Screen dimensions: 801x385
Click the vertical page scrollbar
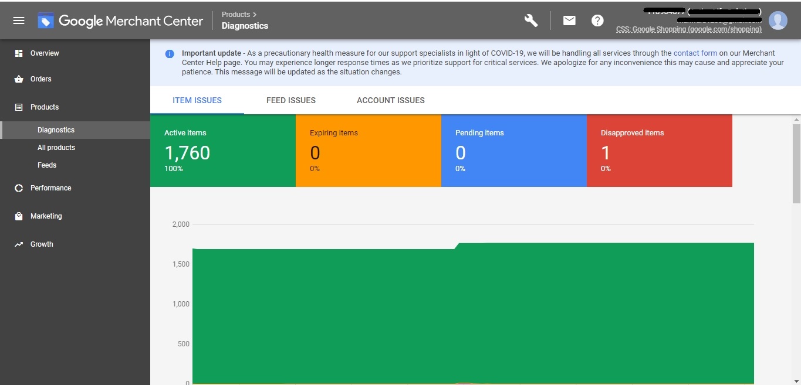point(796,164)
